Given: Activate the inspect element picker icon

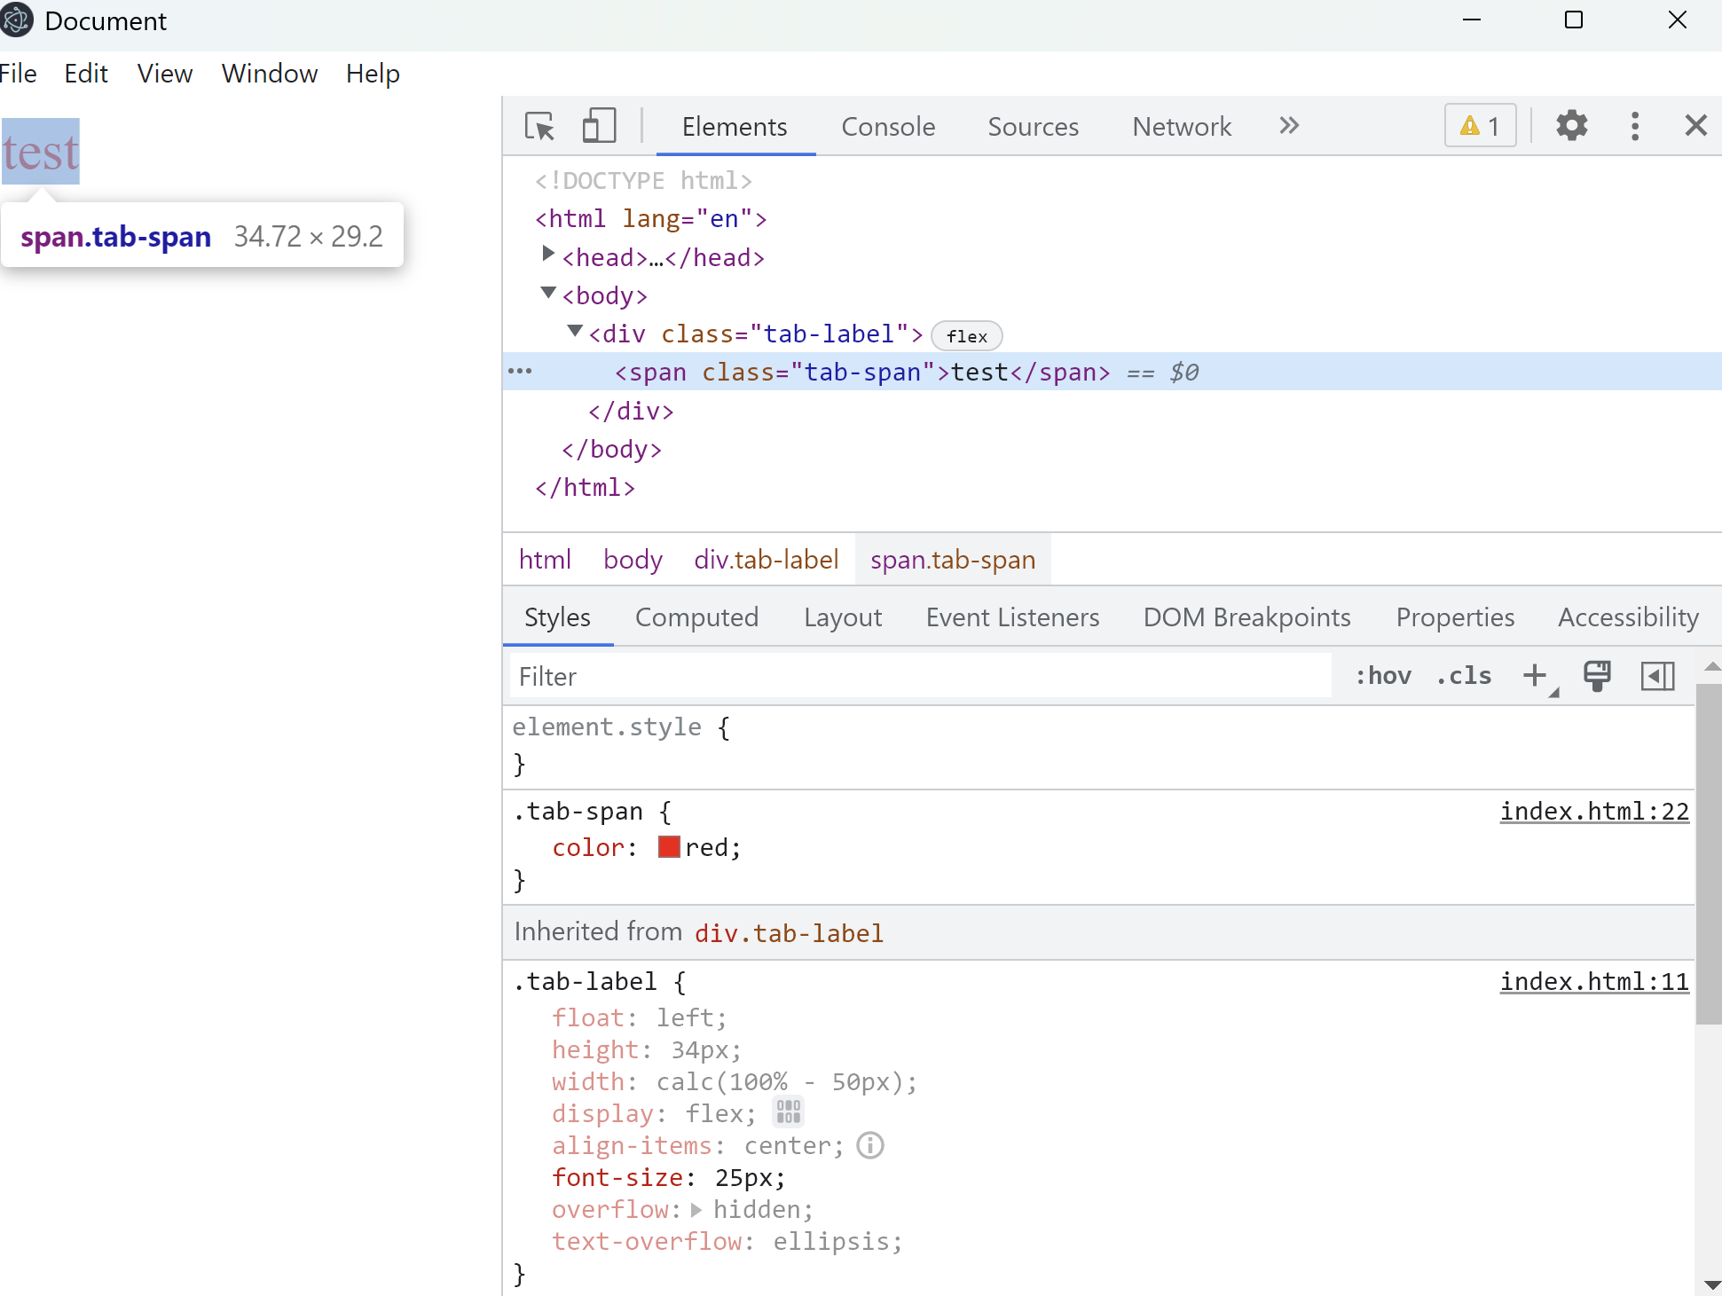Looking at the screenshot, I should pos(539,126).
